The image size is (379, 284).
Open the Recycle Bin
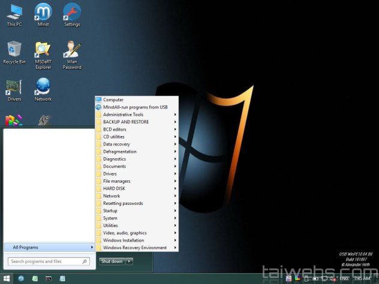(x=14, y=50)
